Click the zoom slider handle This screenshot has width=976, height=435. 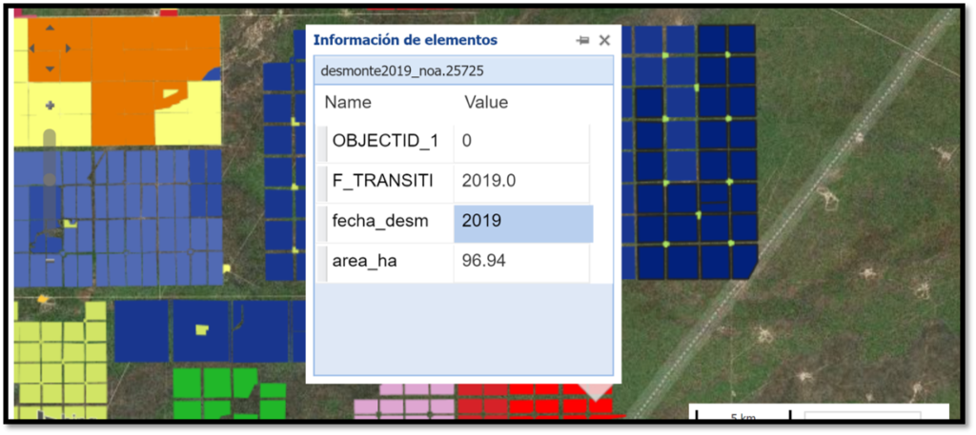50,179
